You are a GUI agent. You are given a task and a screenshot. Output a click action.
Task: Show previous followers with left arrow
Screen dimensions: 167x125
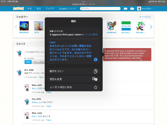16,27
